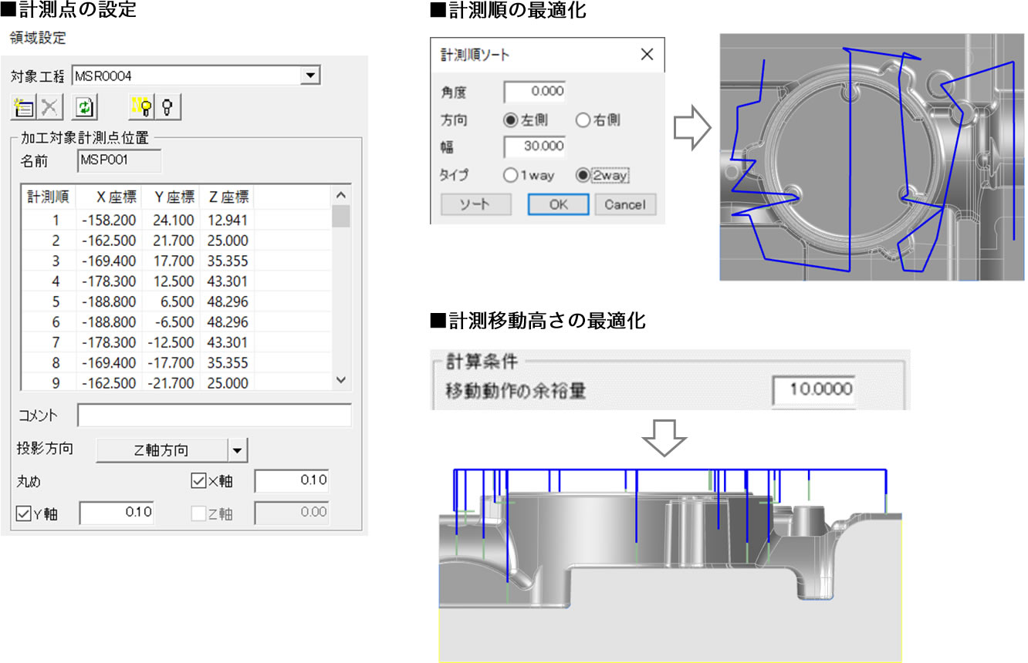1028x663 pixels.
Task: Toggle the X軸 rounding checkbox
Action: click(198, 482)
